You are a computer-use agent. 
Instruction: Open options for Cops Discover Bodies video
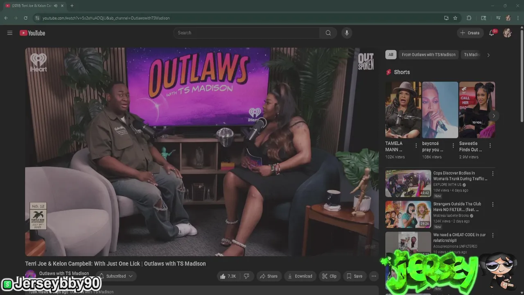493,174
